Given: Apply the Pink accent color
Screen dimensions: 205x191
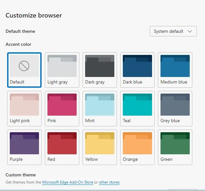Looking at the screenshot, I should 62,108.
